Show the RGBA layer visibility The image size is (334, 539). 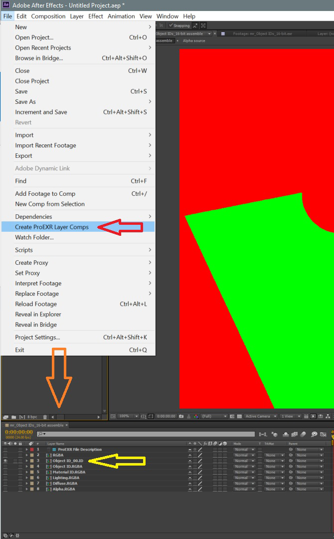5,455
